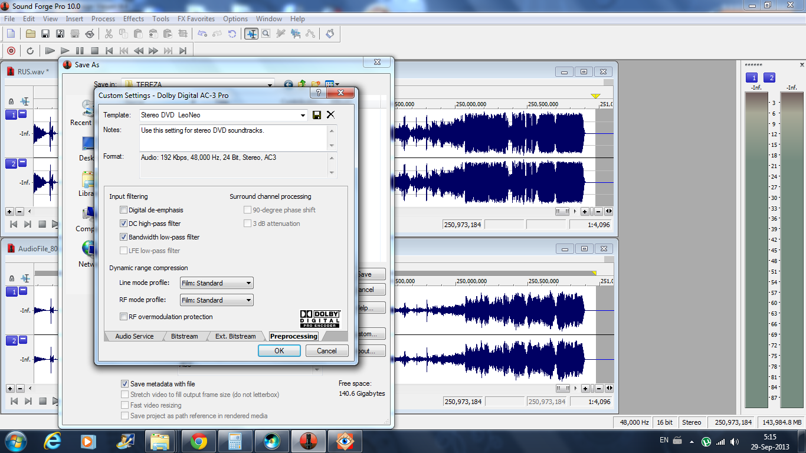
Task: Switch to the Audio Service tab
Action: coord(135,336)
